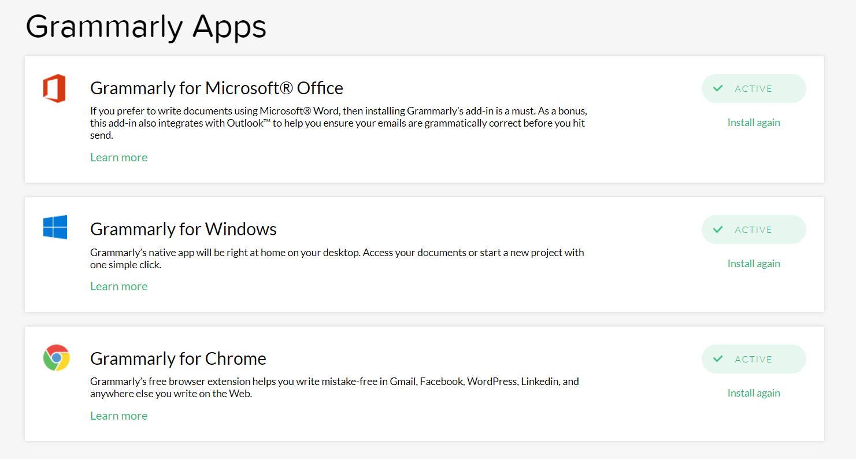856x459 pixels.
Task: Click the Microsoft Office logo icon
Action: coord(54,88)
